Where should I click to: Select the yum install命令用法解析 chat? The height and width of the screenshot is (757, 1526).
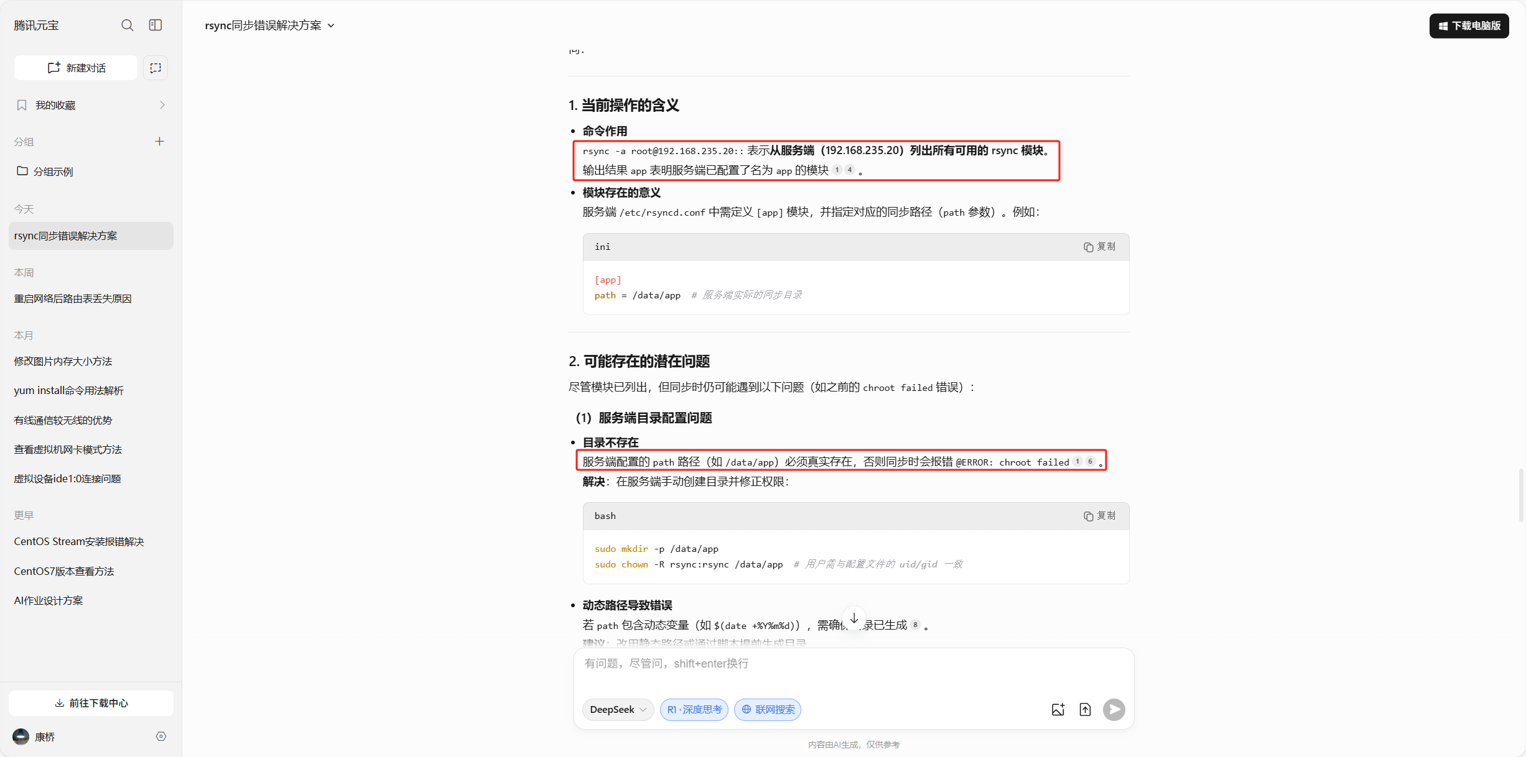coord(69,390)
